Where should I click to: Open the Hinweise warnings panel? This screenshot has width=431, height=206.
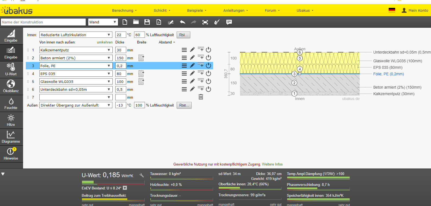click(11, 154)
